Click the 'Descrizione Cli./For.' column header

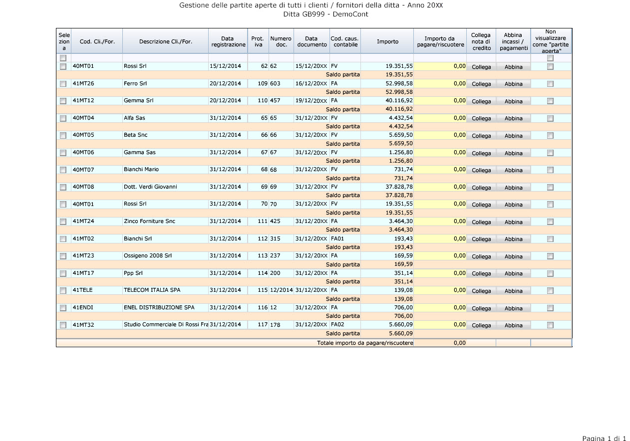165,41
